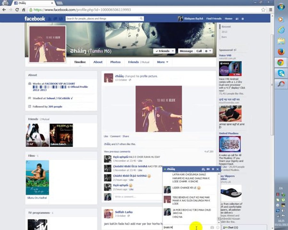The height and width of the screenshot is (230, 288).
Task: Launch Internet Explorer from taskbar
Action: [x=281, y=30]
